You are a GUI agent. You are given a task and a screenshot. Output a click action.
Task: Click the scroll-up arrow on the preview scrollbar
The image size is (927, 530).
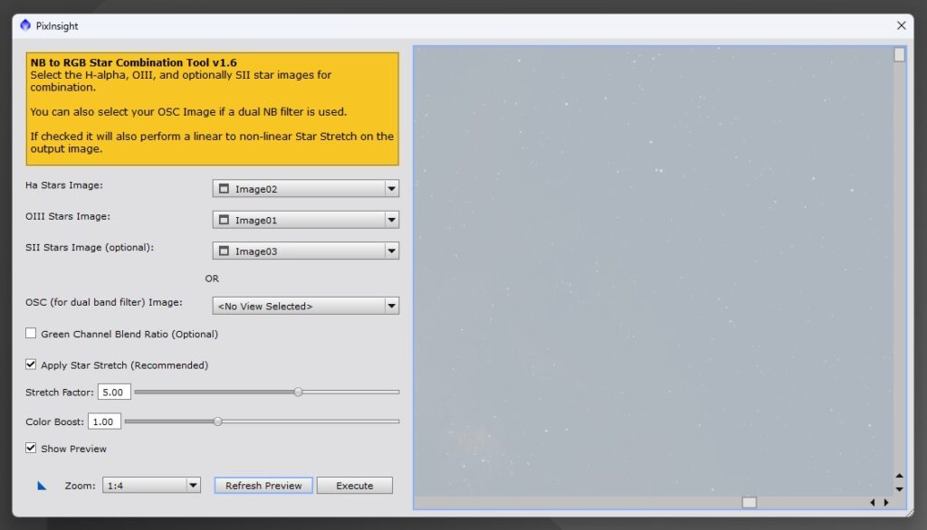(x=898, y=474)
